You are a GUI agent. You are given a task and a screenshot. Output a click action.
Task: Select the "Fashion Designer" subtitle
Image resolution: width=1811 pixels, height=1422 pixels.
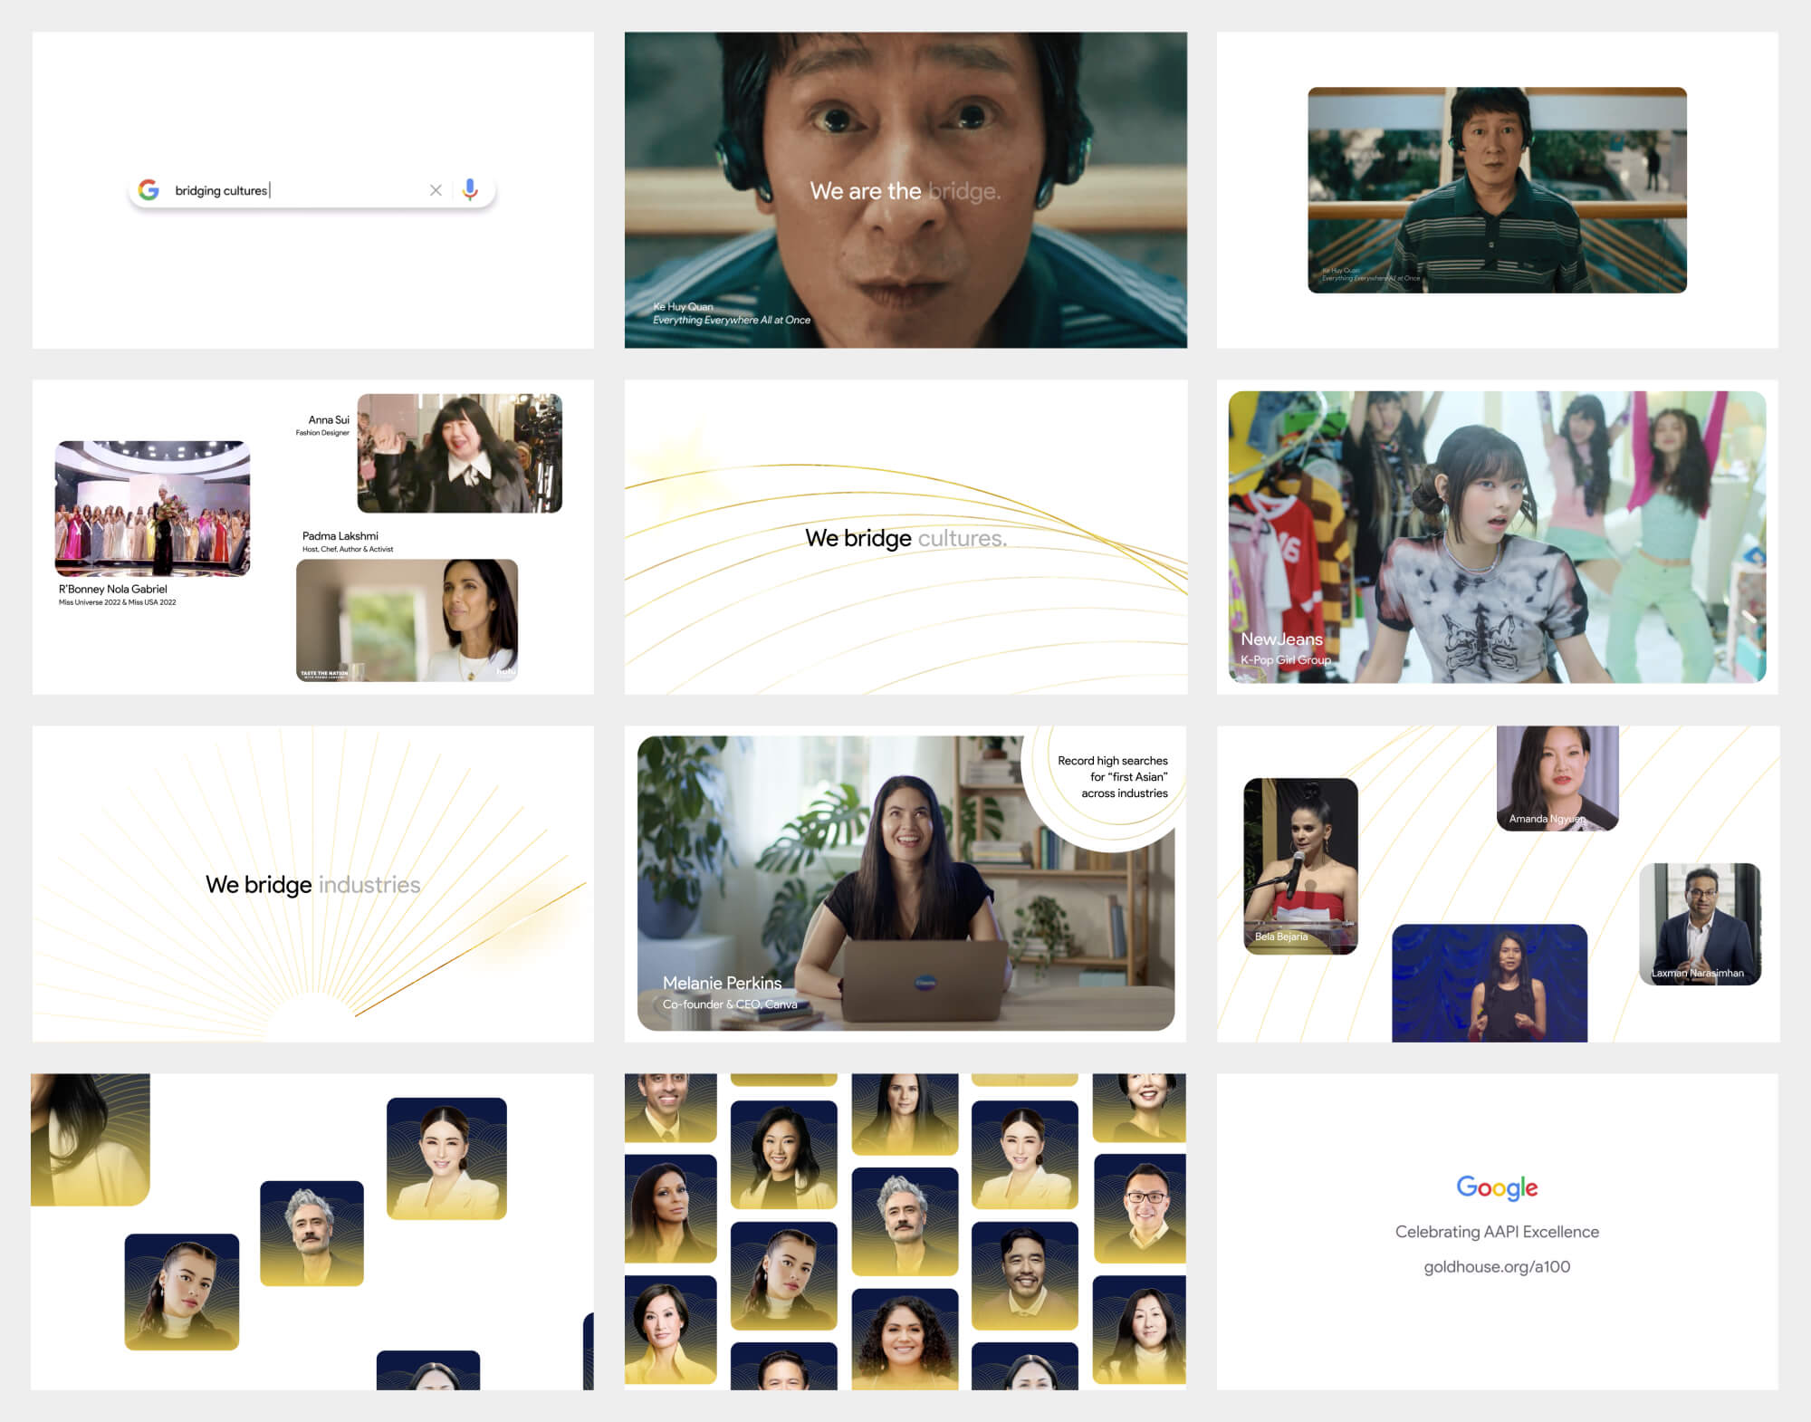point(322,433)
